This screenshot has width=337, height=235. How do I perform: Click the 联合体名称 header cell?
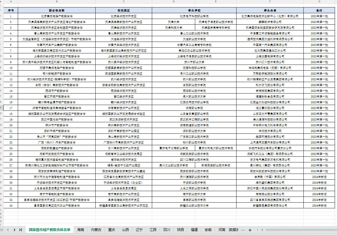[57, 10]
